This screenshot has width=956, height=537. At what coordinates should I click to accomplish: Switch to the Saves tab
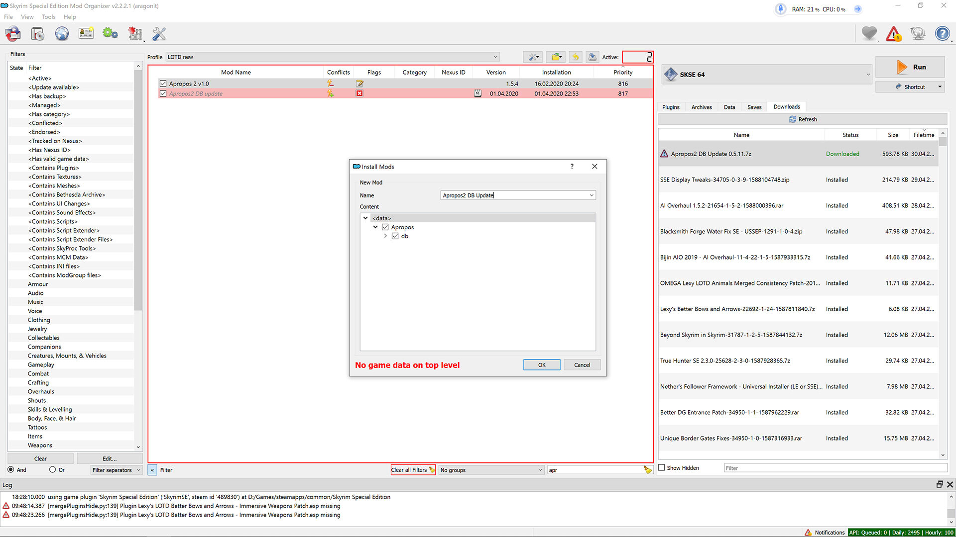(754, 107)
